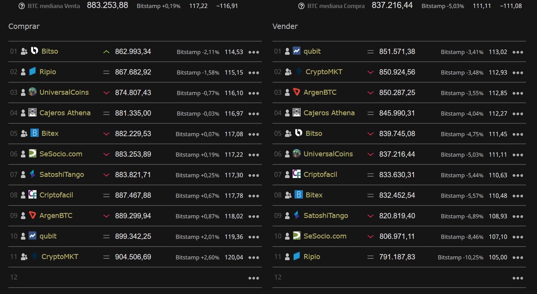
Task: Click the BTC mediana Compra label
Action: pyautogui.click(x=336, y=6)
